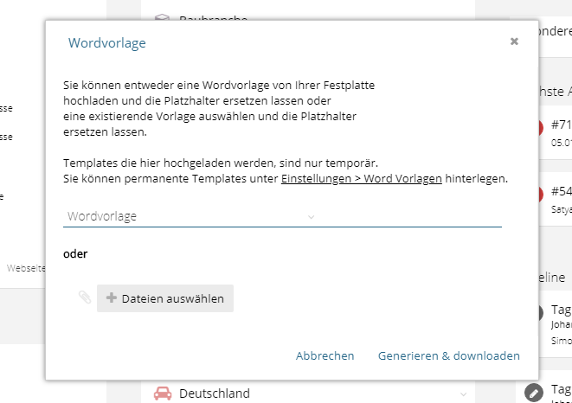572x403 pixels.
Task: Cancel with the Abbrechen button
Action: 325,355
